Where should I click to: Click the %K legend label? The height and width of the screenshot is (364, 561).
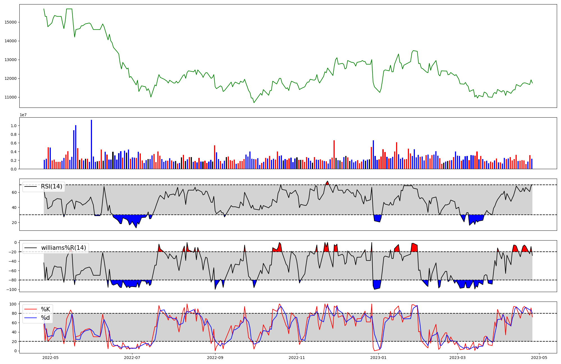45,309
